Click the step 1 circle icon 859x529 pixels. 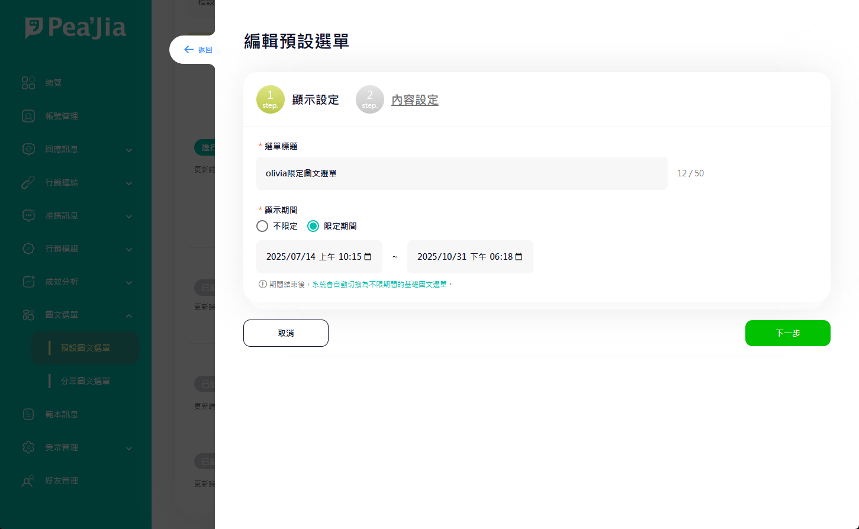[x=271, y=99]
